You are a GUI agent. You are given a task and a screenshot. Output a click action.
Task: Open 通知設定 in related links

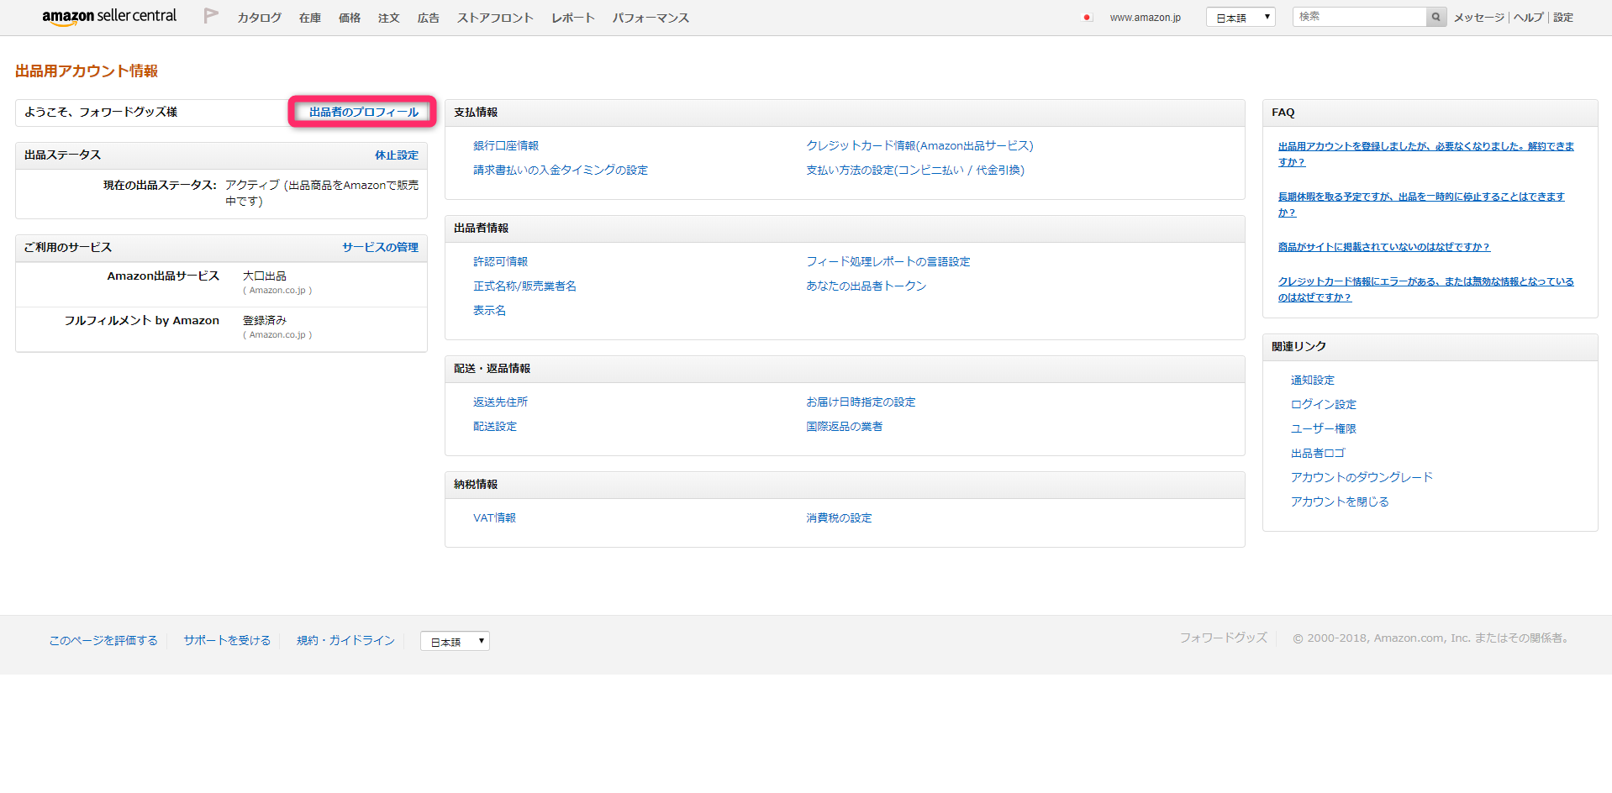[x=1311, y=380]
